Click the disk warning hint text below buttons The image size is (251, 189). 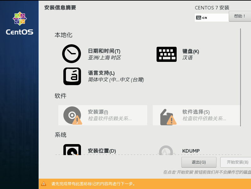click(207, 172)
